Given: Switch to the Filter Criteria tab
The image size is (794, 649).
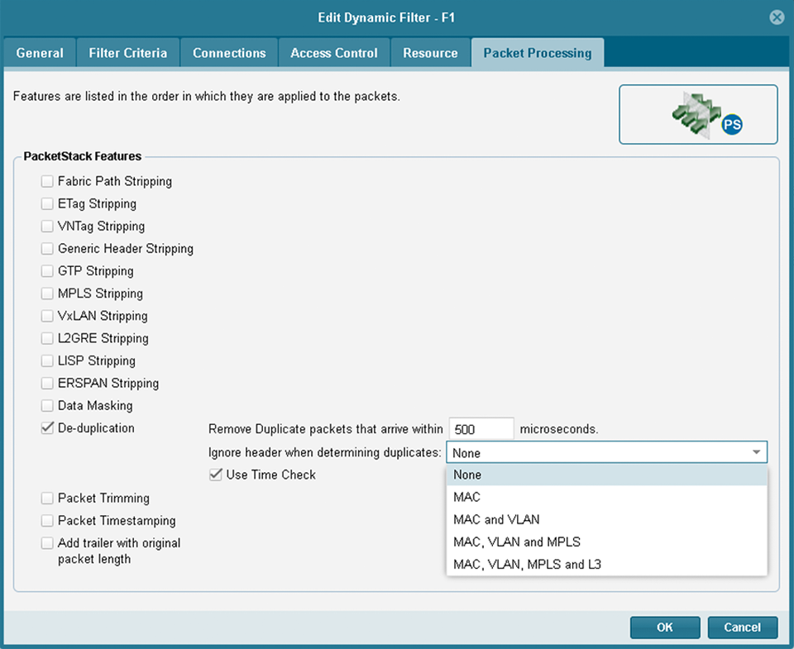Looking at the screenshot, I should pyautogui.click(x=127, y=53).
